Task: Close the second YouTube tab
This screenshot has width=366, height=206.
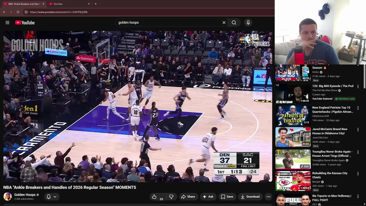Action: click(89, 4)
